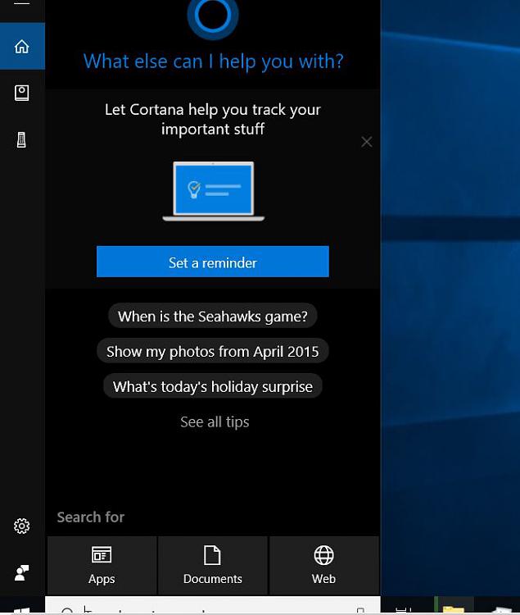Click the laptop reminder illustration
Image resolution: width=520 pixels, height=615 pixels.
214,191
